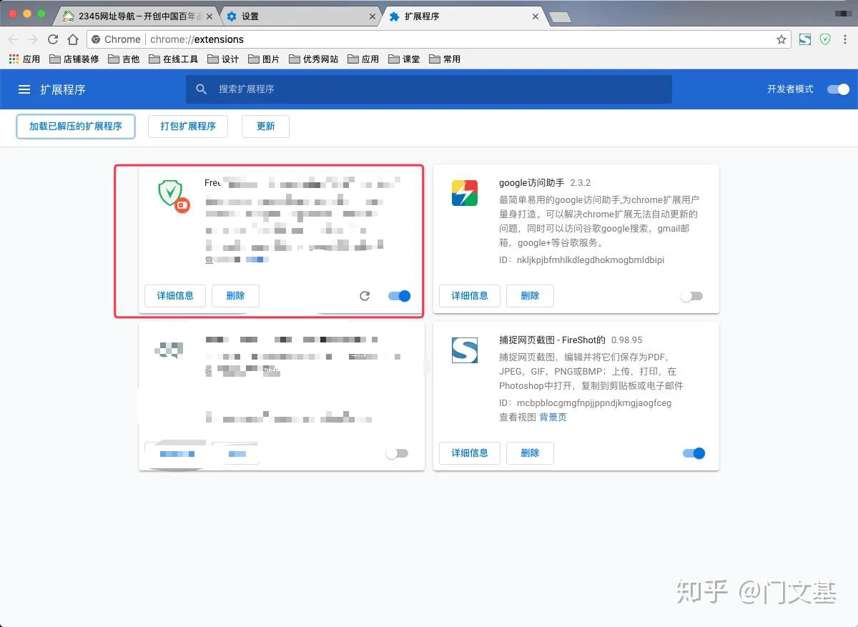Screen dimensions: 858x627
Task: Open the hamburger main menu
Action: click(x=24, y=89)
